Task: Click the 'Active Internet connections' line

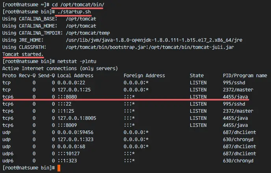Action: (60, 69)
